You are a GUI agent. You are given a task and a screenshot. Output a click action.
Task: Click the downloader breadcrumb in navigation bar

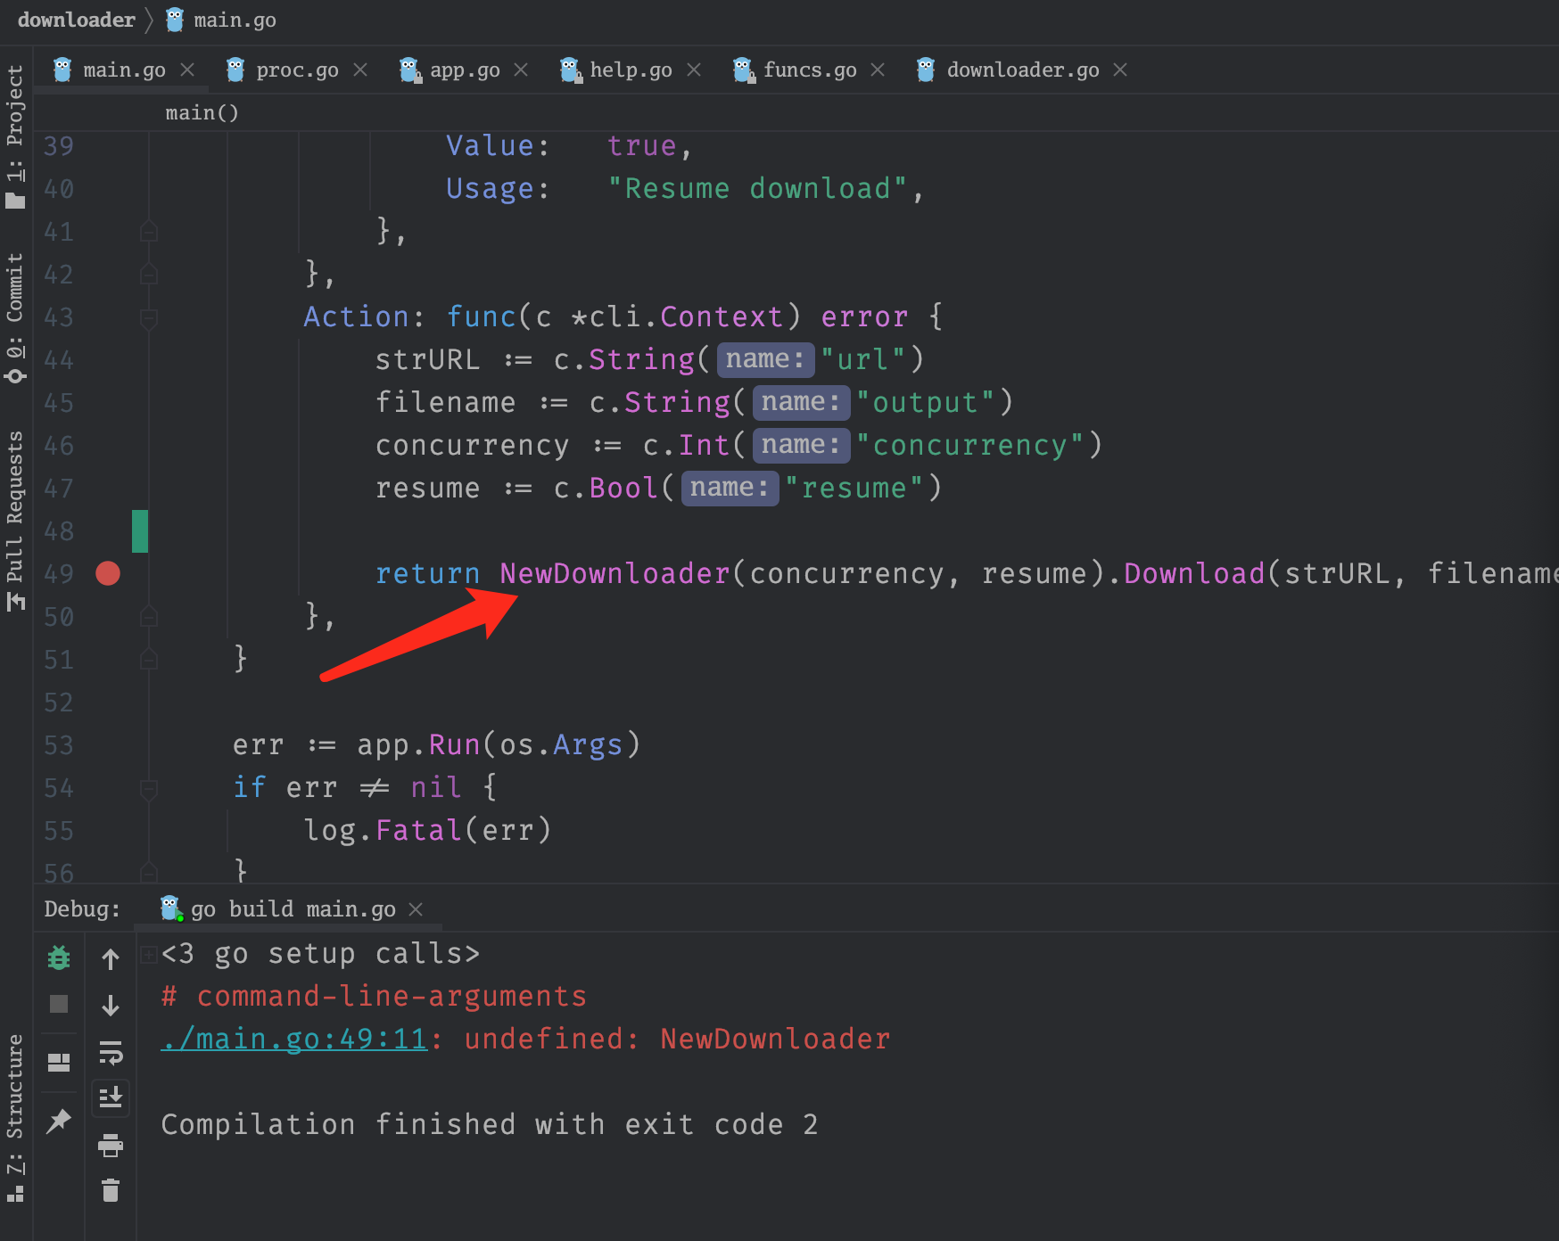point(76,20)
